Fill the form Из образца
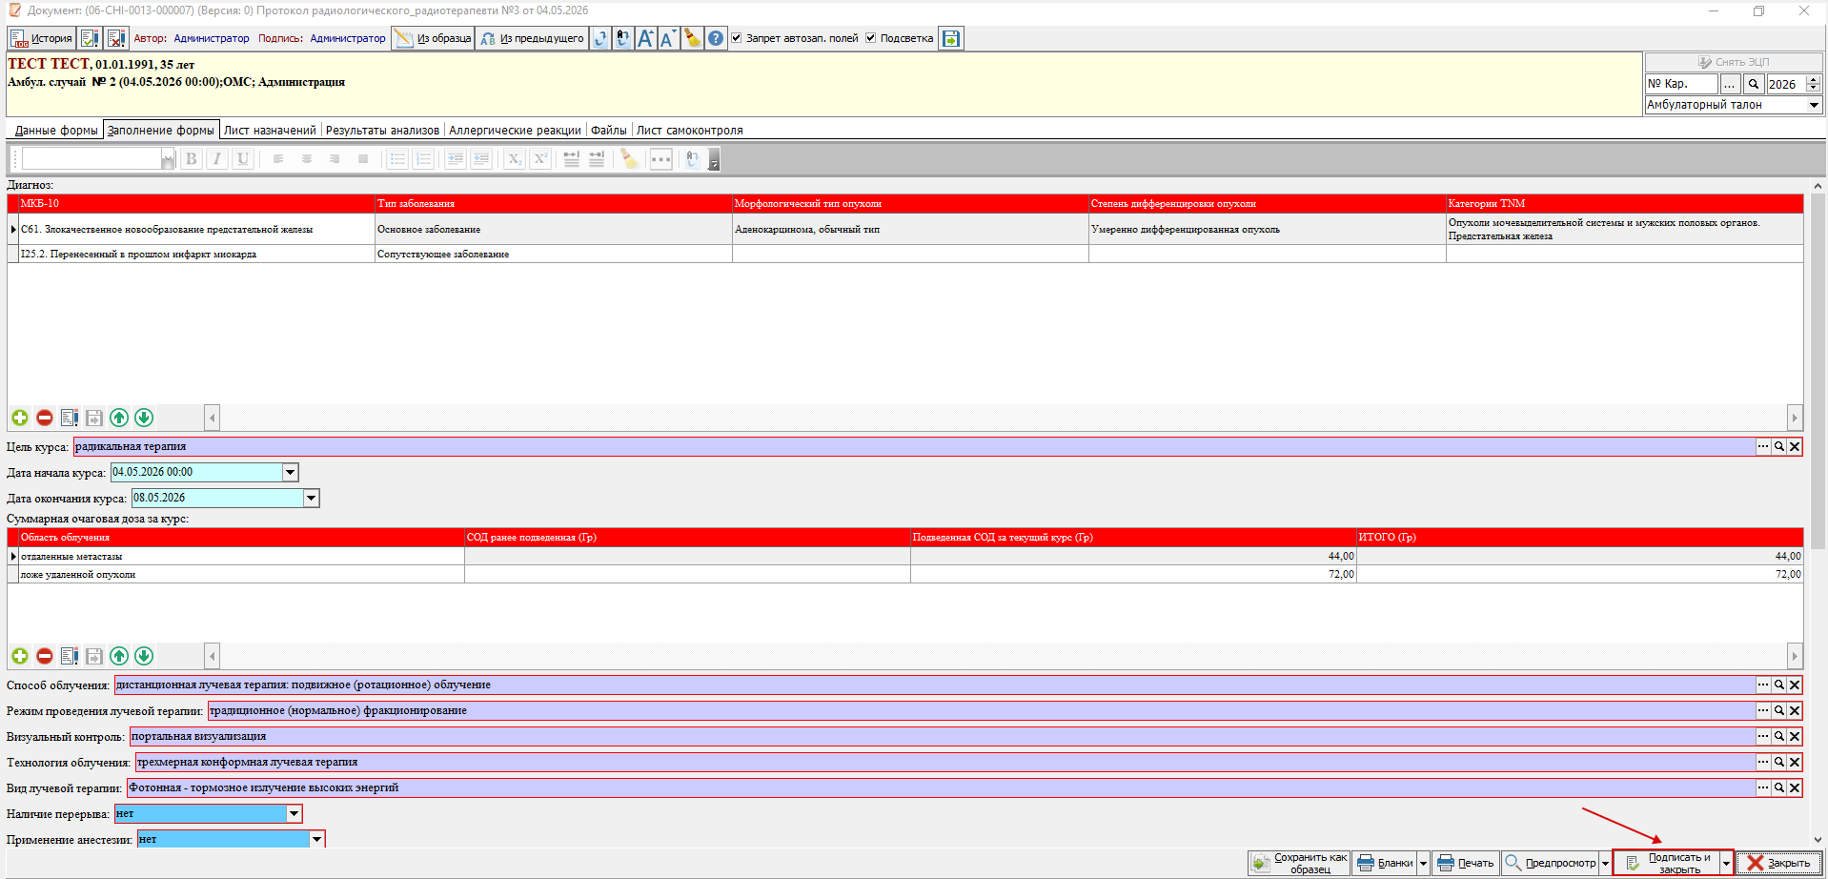 tap(433, 38)
